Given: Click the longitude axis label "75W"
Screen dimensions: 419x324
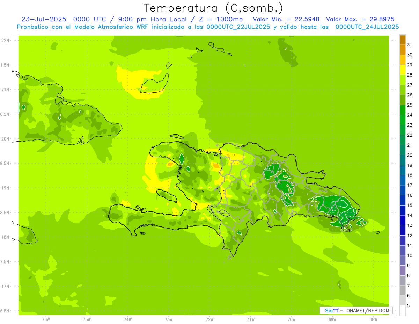Looking at the screenshot, I should point(87,319).
